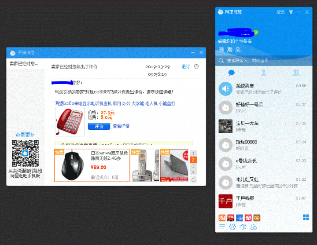Click 反馈 in the AliWangwang title bar

(280, 12)
